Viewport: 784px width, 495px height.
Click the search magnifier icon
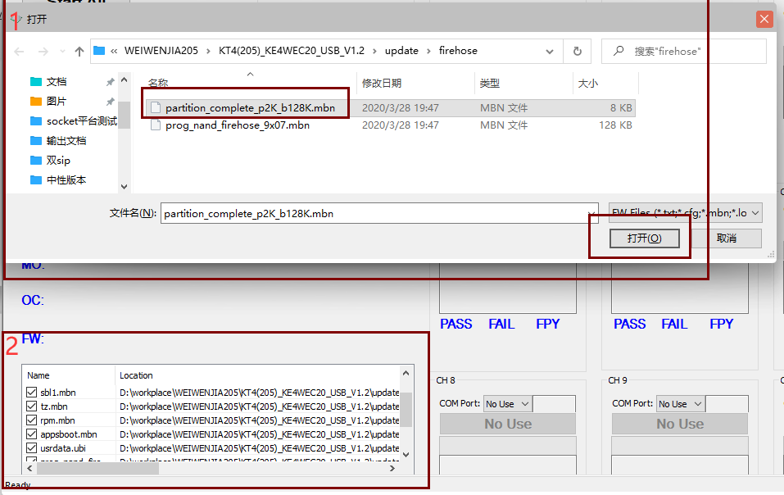pos(619,51)
